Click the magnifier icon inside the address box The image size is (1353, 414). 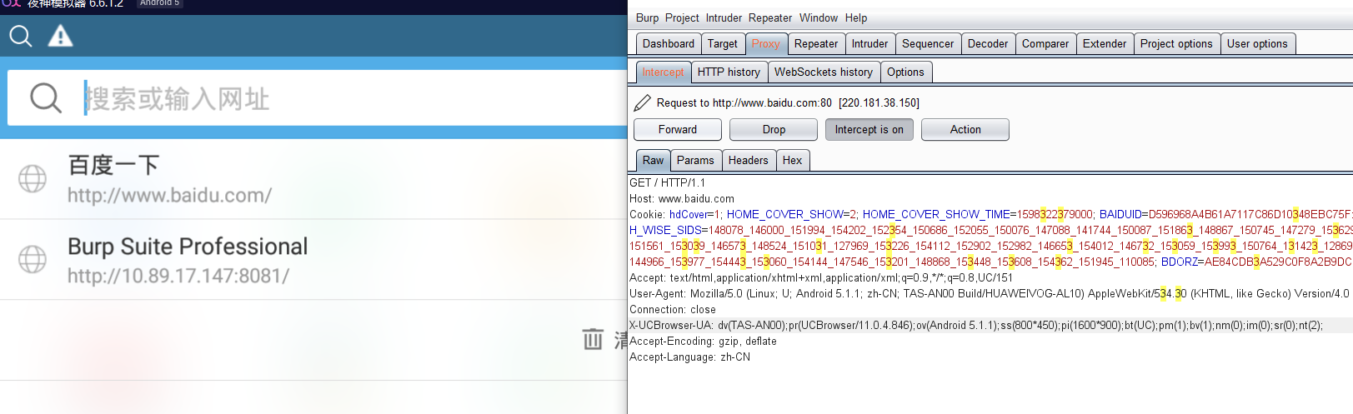point(46,98)
